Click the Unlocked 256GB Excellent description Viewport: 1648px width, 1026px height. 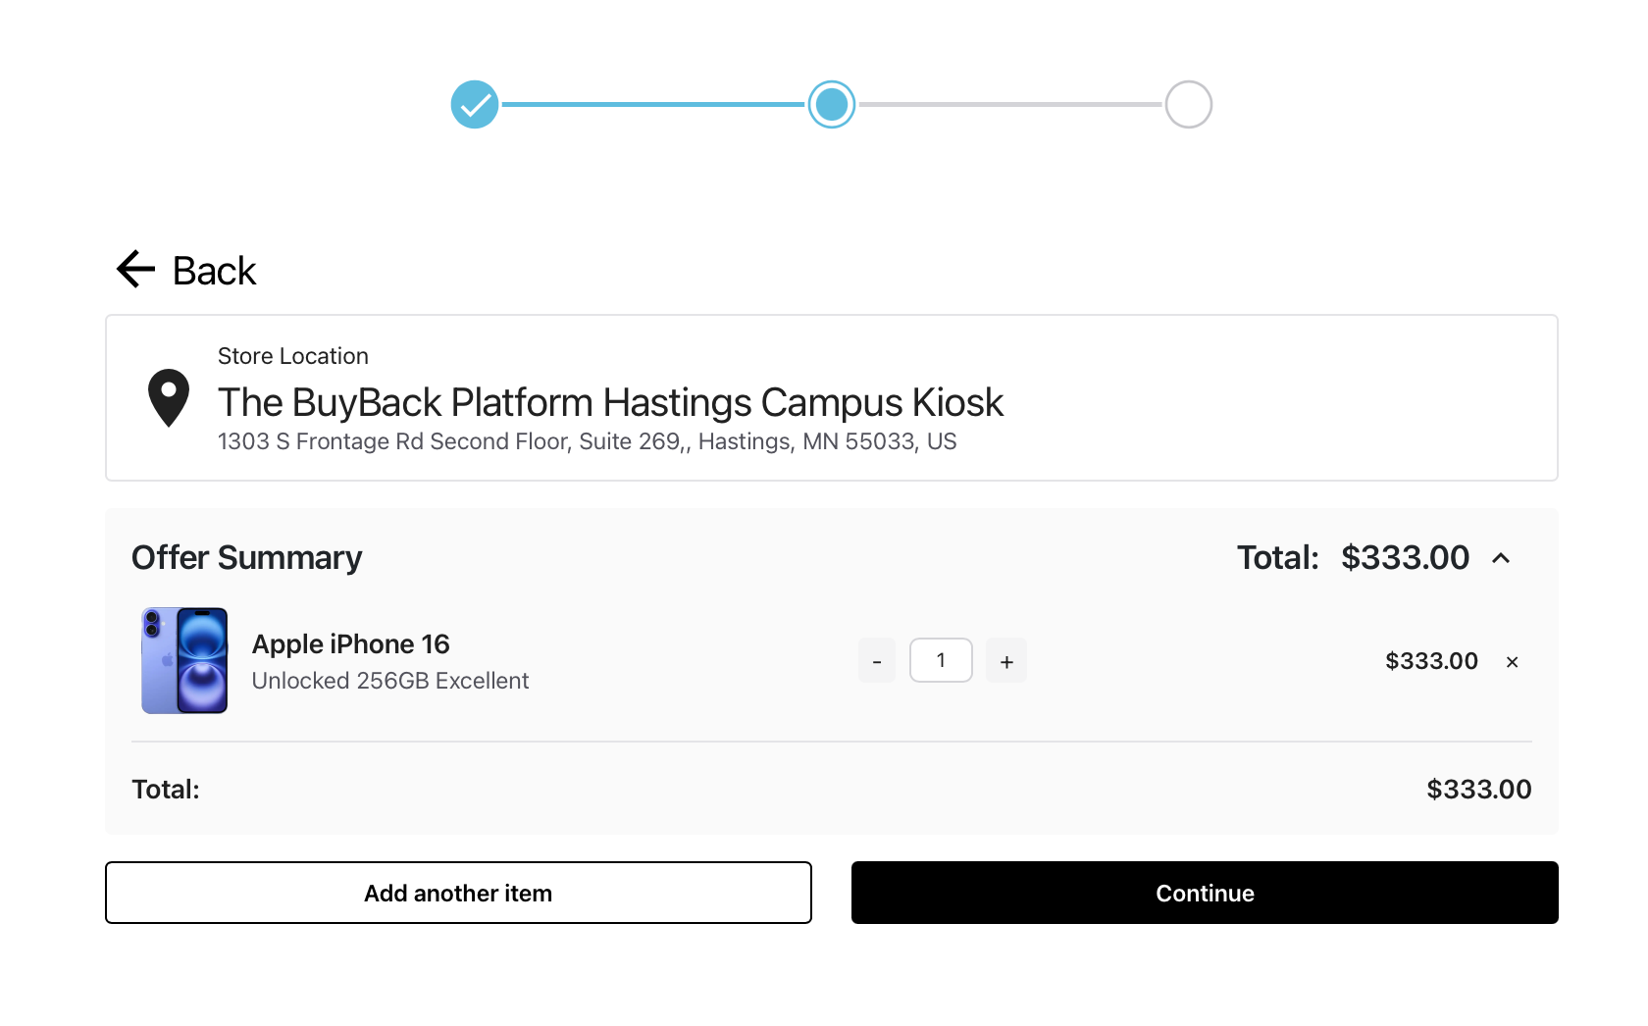[x=390, y=681]
